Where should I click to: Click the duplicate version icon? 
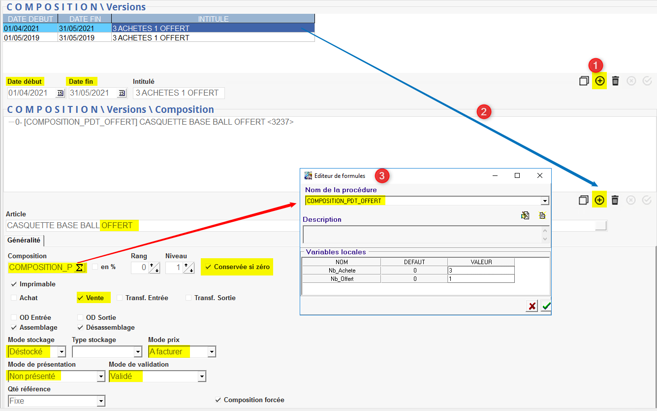[584, 81]
